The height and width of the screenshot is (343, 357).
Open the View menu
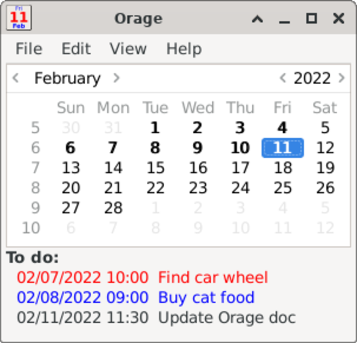pyautogui.click(x=128, y=49)
